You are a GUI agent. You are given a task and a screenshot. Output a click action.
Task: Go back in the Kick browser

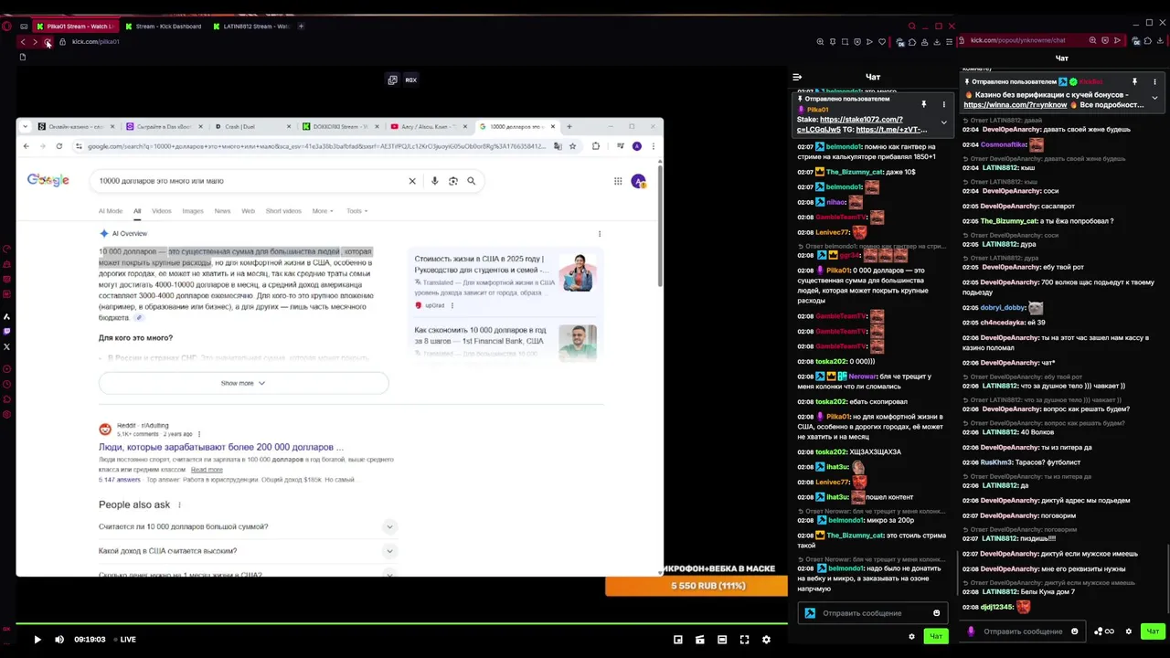(x=23, y=42)
